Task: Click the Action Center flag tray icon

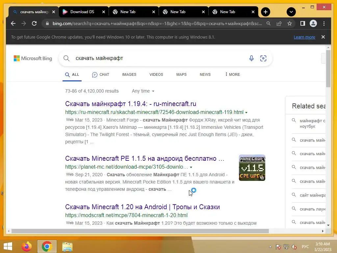Action: (x=278, y=246)
